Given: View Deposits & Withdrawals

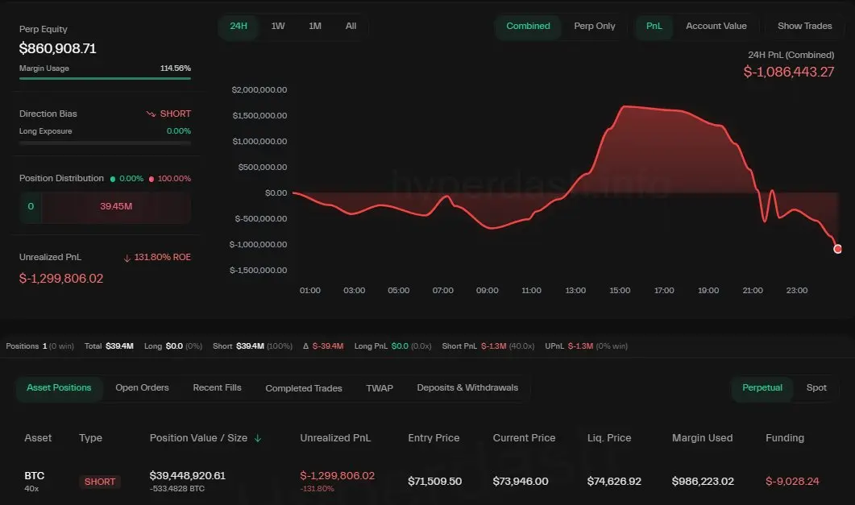Looking at the screenshot, I should click(467, 387).
